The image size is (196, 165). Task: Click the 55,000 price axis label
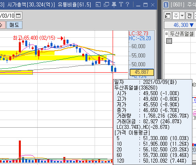138,55
